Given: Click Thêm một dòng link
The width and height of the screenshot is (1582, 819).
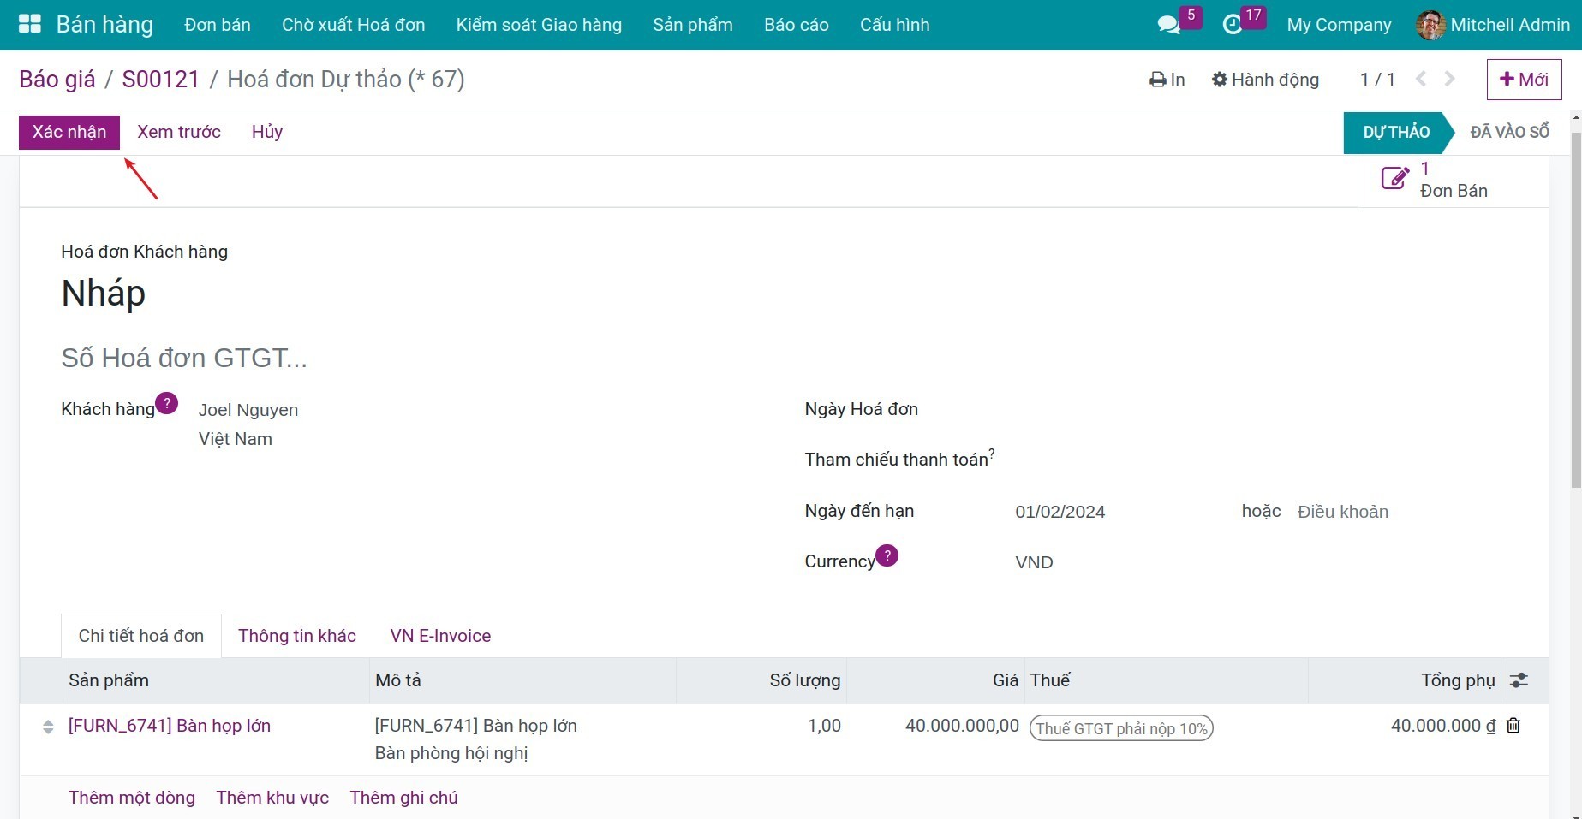Looking at the screenshot, I should point(132,798).
